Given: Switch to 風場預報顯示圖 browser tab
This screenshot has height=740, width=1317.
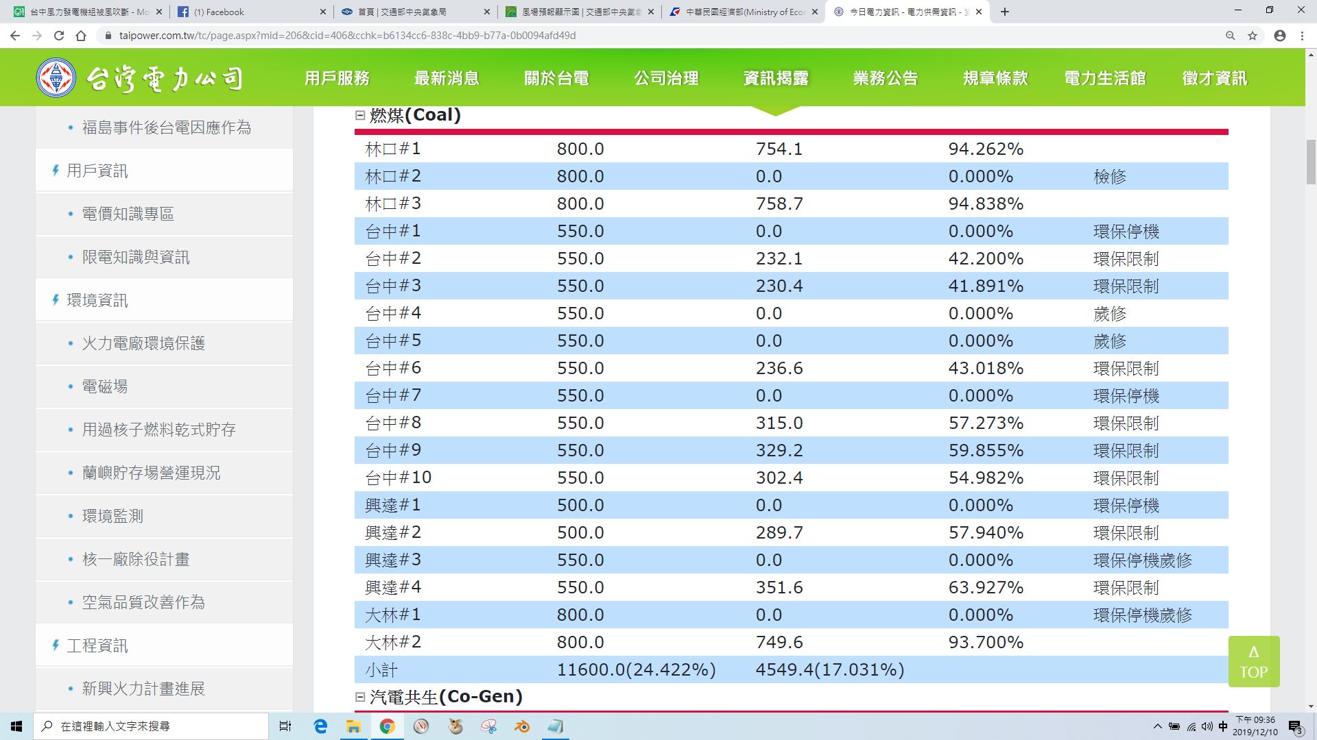Looking at the screenshot, I should tap(580, 12).
